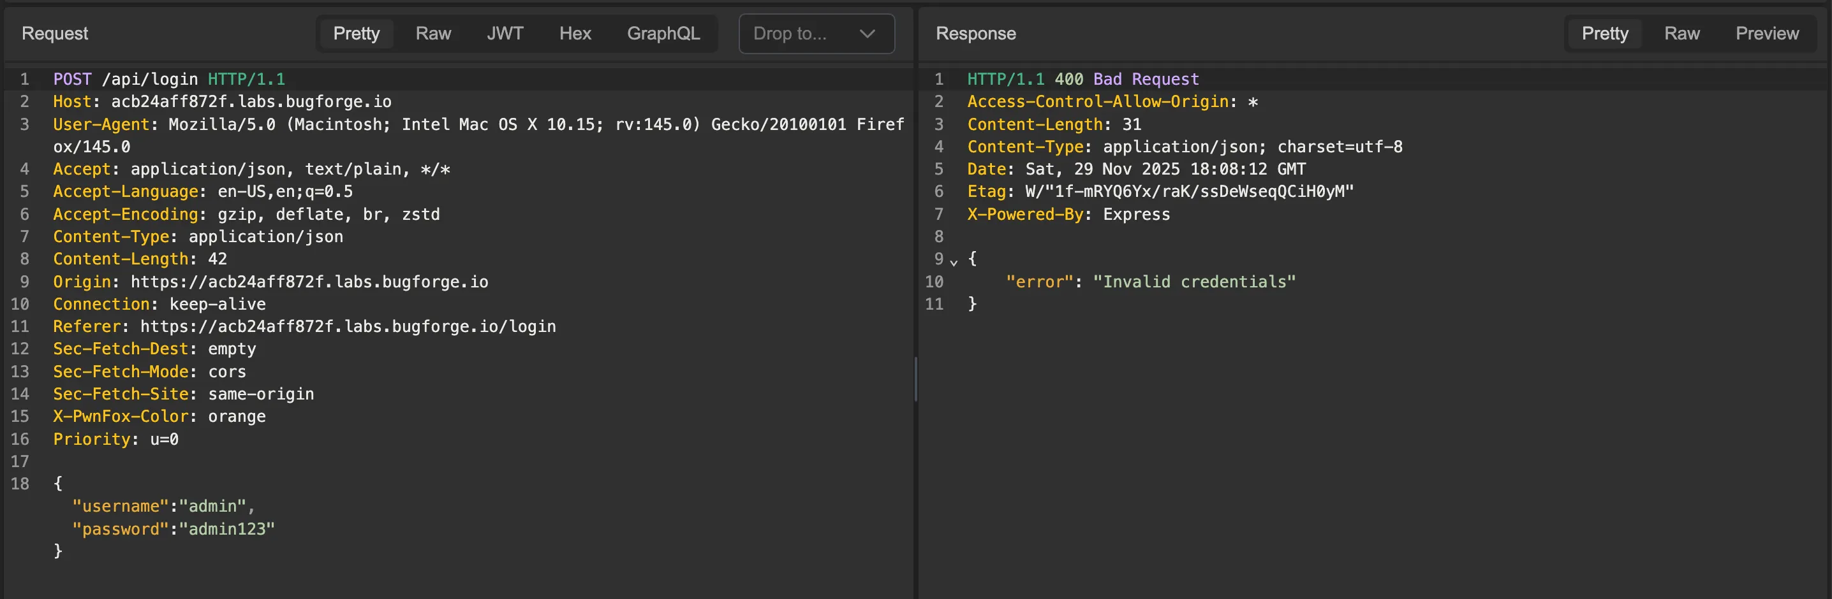Click the "Invalid credentials" error text in response
The height and width of the screenshot is (599, 1832).
(1194, 282)
